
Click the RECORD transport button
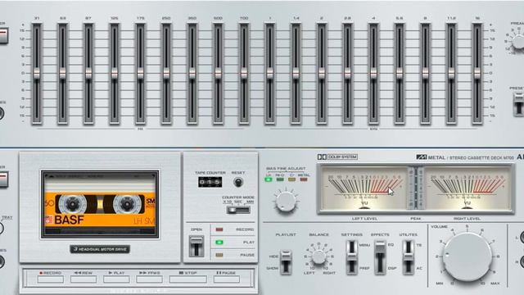[x=51, y=279]
